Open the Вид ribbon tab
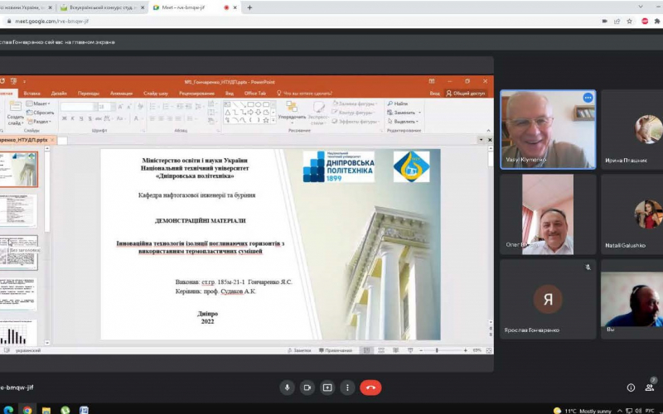 (x=230, y=94)
